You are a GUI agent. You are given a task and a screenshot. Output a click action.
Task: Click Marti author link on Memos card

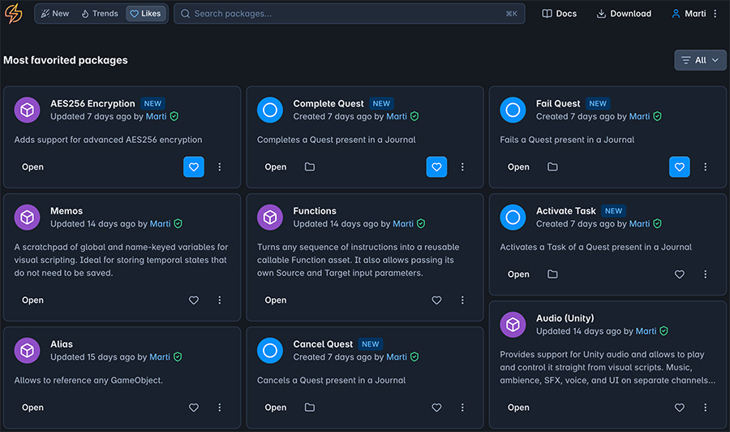tap(160, 223)
